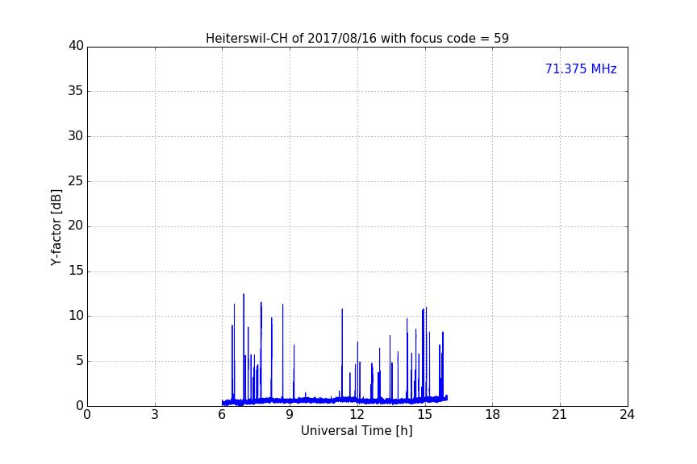Image resolution: width=697 pixels, height=464 pixels.
Task: Click the Y-factor axis tick label "10"
Action: tap(76, 316)
